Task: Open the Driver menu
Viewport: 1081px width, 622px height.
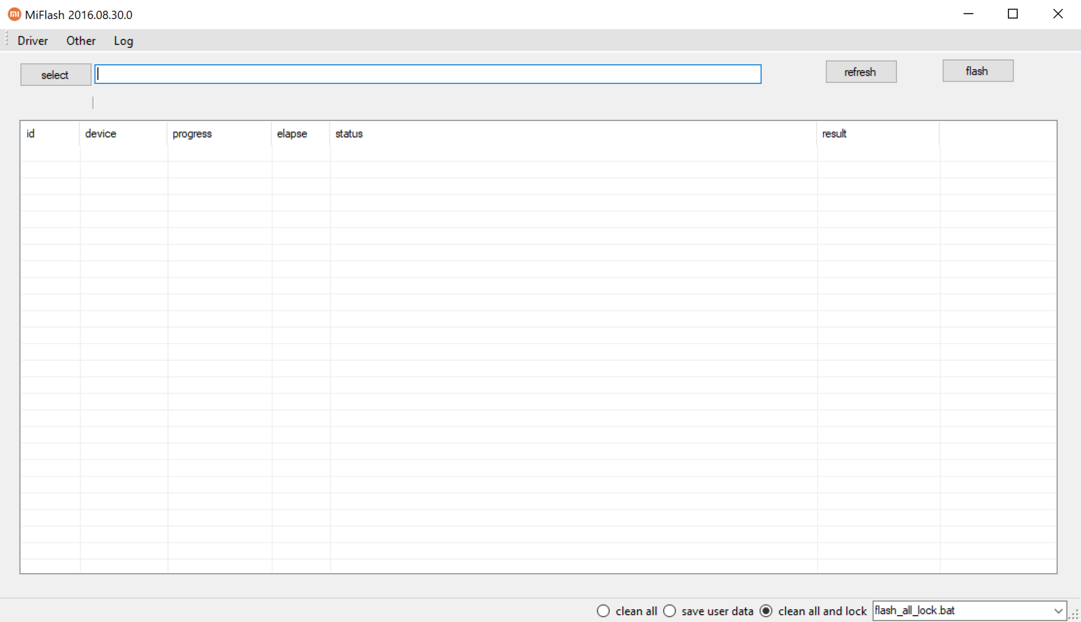Action: click(x=33, y=41)
